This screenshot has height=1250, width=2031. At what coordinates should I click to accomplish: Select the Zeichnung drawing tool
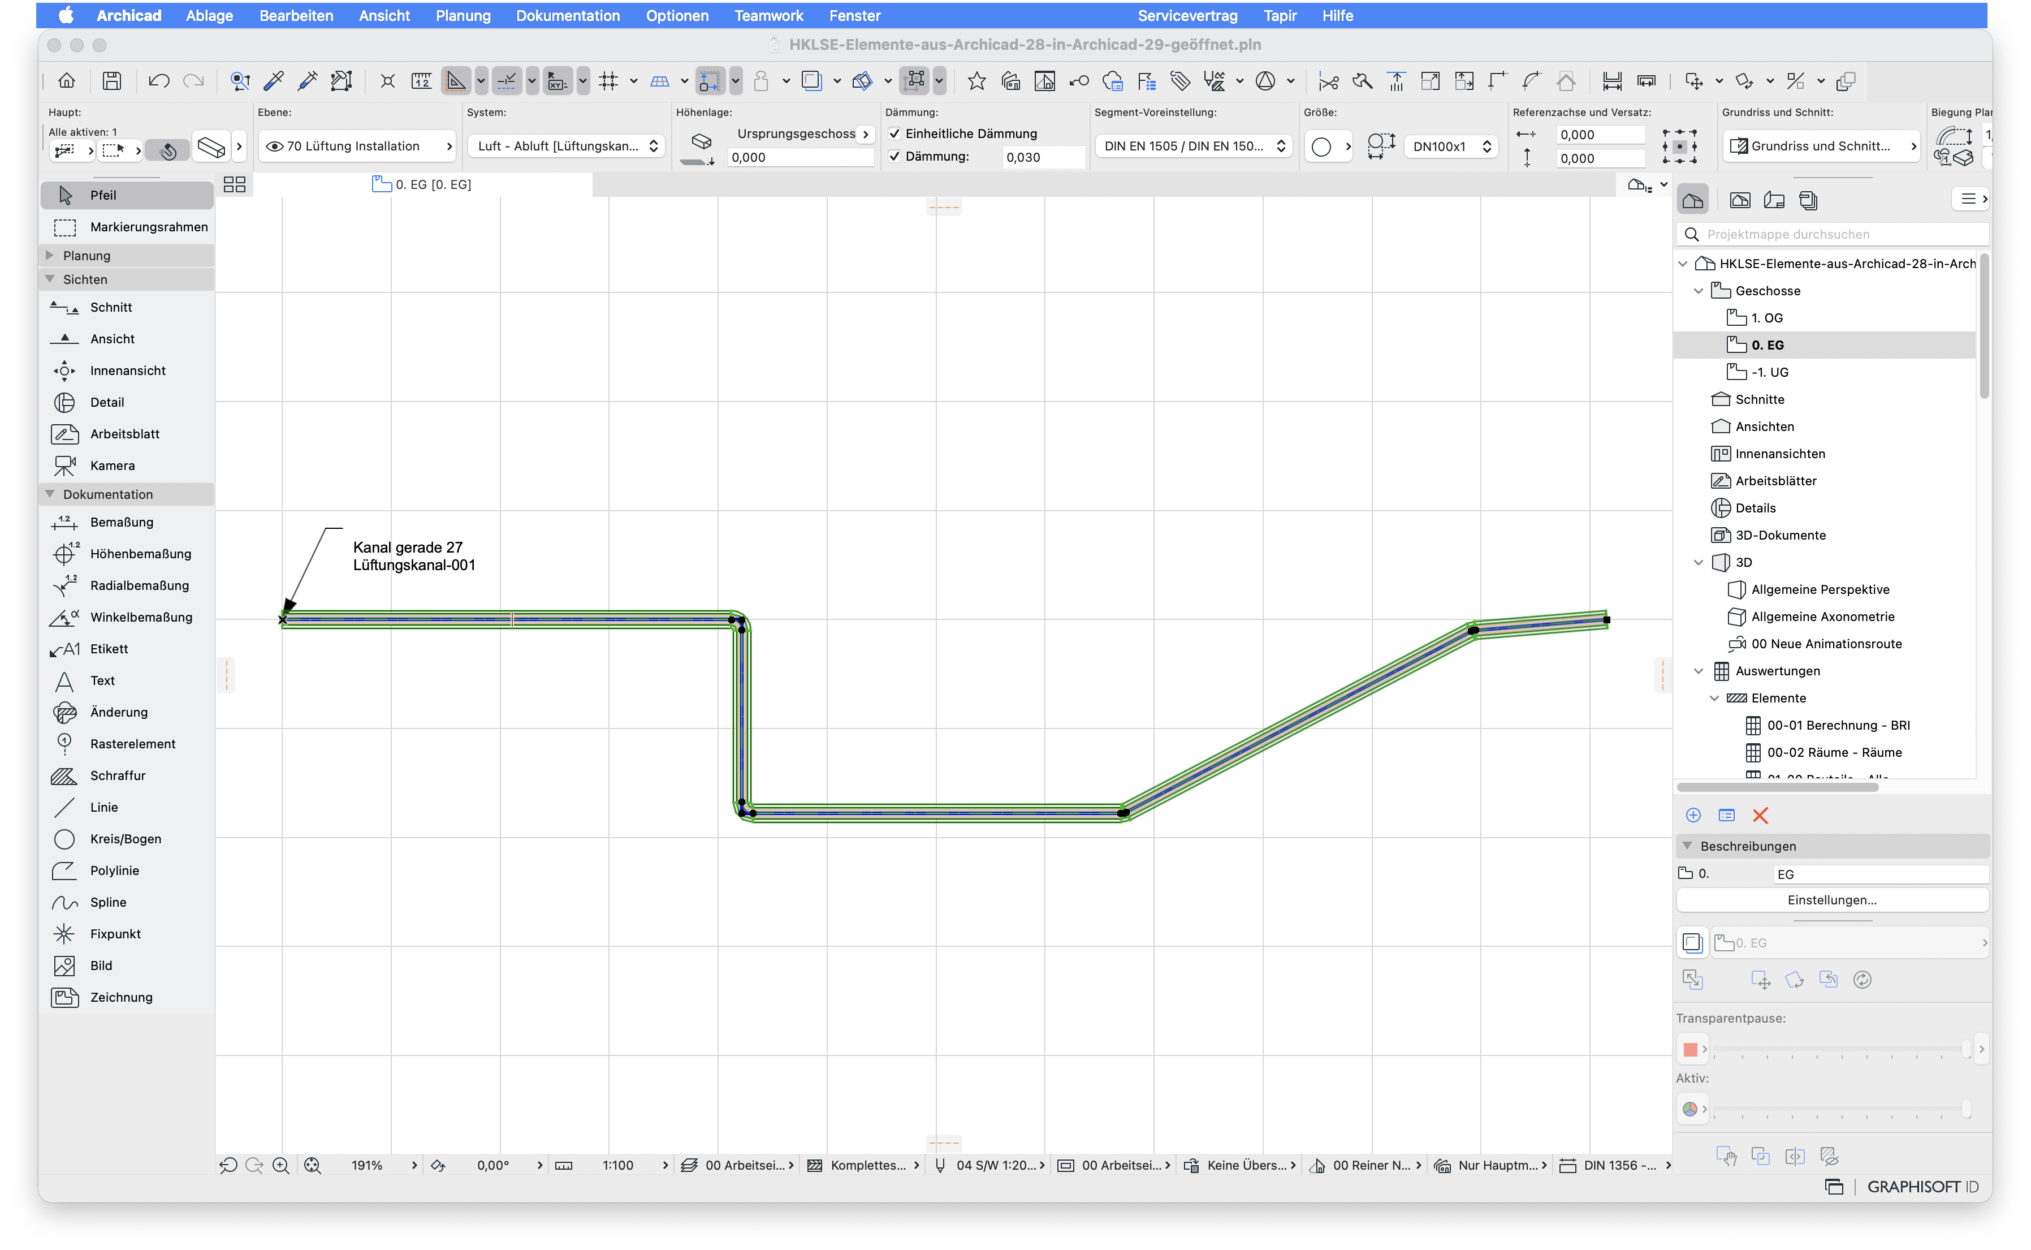coord(127,997)
